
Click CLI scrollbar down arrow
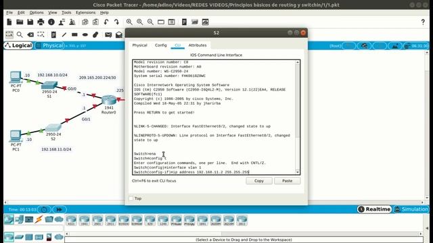point(298,172)
